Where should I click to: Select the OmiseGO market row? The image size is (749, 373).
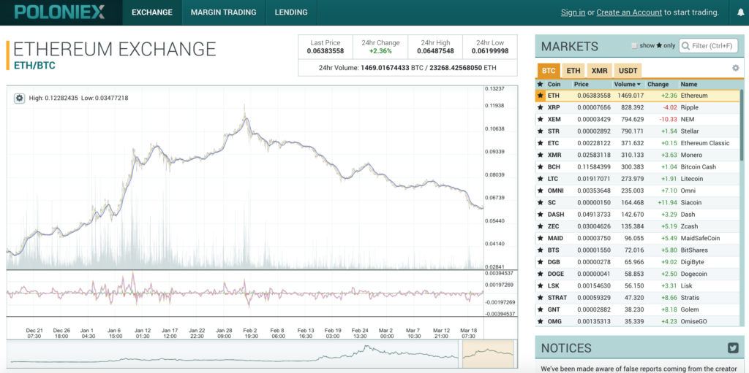point(637,321)
